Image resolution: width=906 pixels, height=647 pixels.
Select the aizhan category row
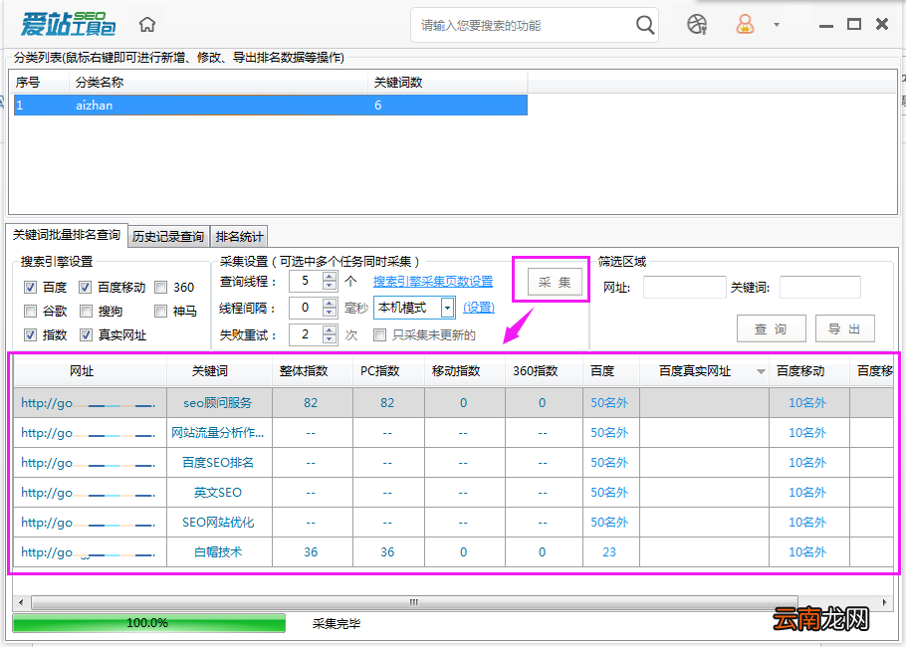coord(271,106)
